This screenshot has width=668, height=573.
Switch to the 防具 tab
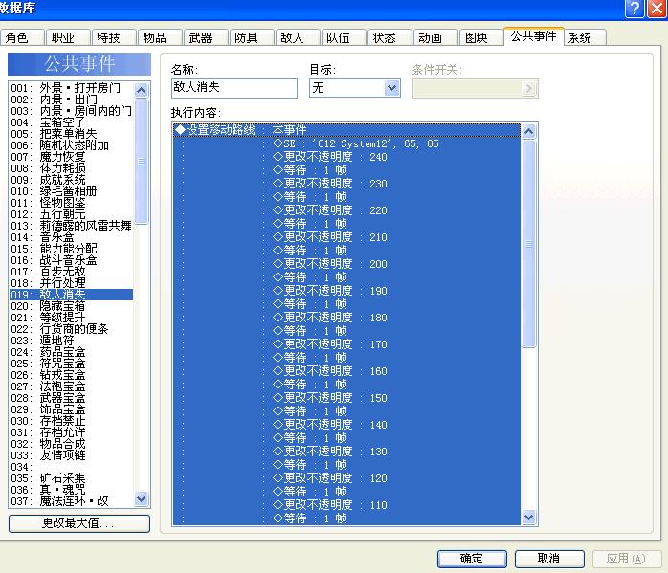[x=252, y=38]
